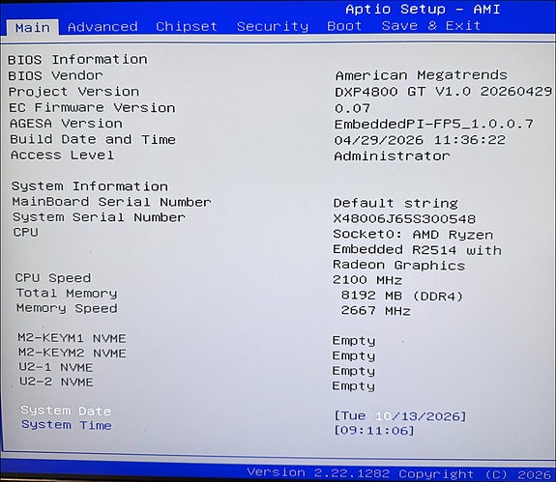556x482 pixels.
Task: Click the Socket0: AMD Ryzen text
Action: [413, 235]
